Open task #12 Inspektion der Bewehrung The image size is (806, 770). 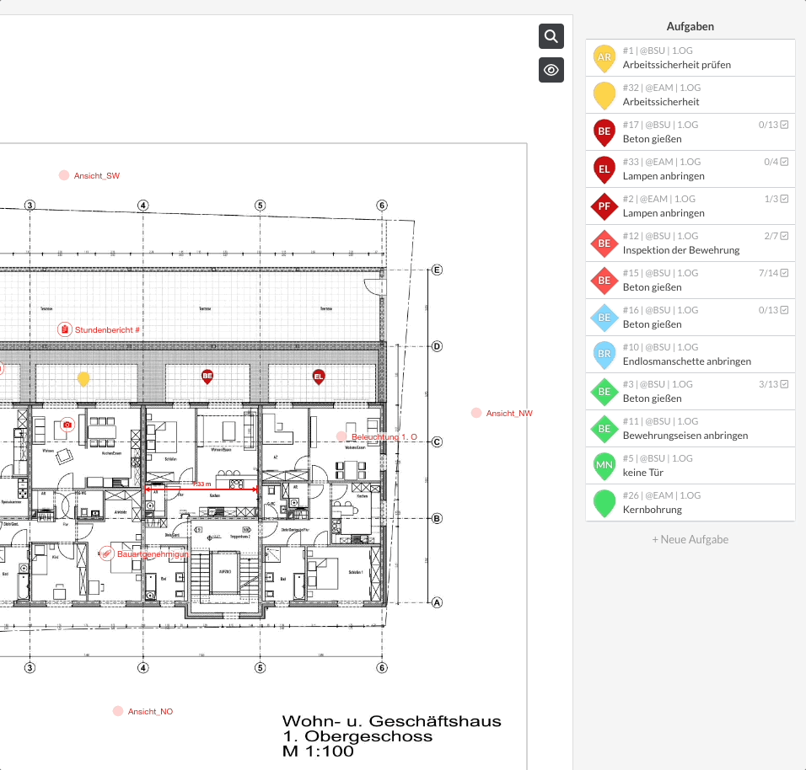(x=681, y=249)
